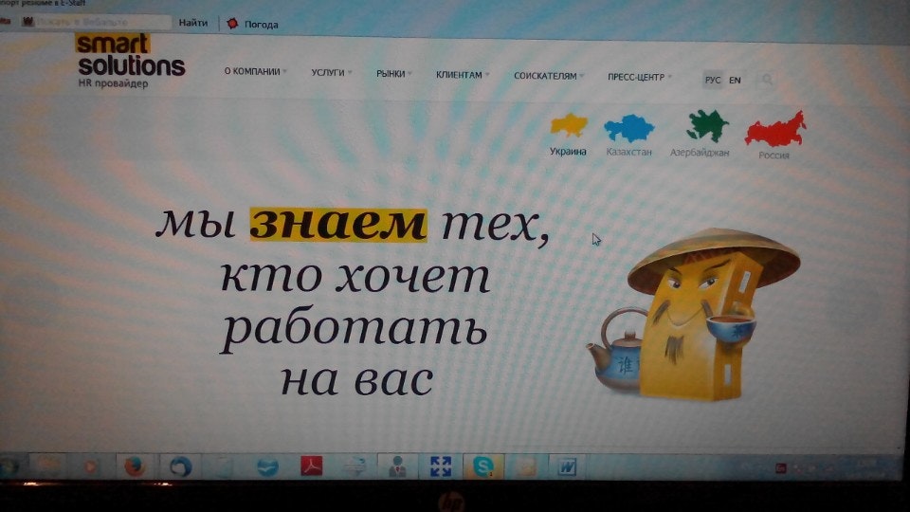The image size is (910, 512).
Task: Click the red weather icon next to Погода
Action: click(x=232, y=23)
